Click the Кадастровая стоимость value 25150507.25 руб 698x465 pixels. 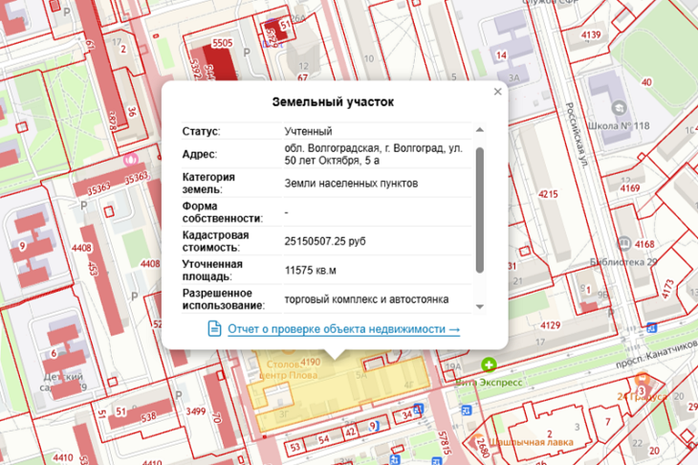(325, 241)
